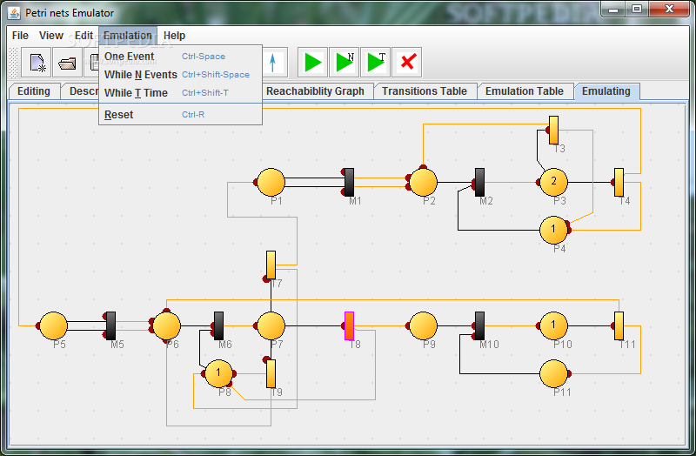The height and width of the screenshot is (456, 696).
Task: Minimize the Petri nets Emulator window
Action: click(613, 10)
